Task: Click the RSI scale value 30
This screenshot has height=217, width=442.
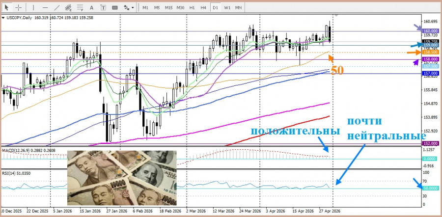Action: coord(425,196)
